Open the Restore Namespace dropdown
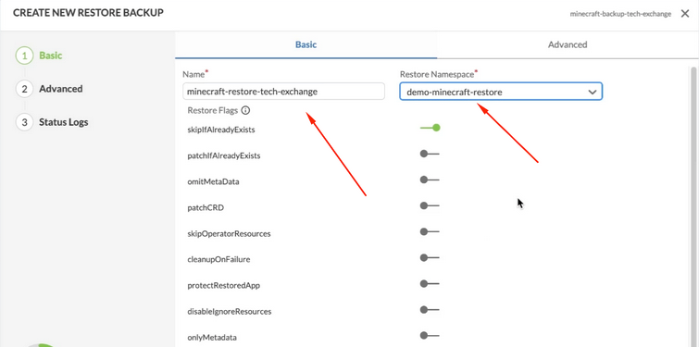 (501, 92)
